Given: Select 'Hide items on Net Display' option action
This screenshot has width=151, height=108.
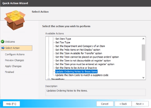Looking at the screenshot, I should (78, 50).
